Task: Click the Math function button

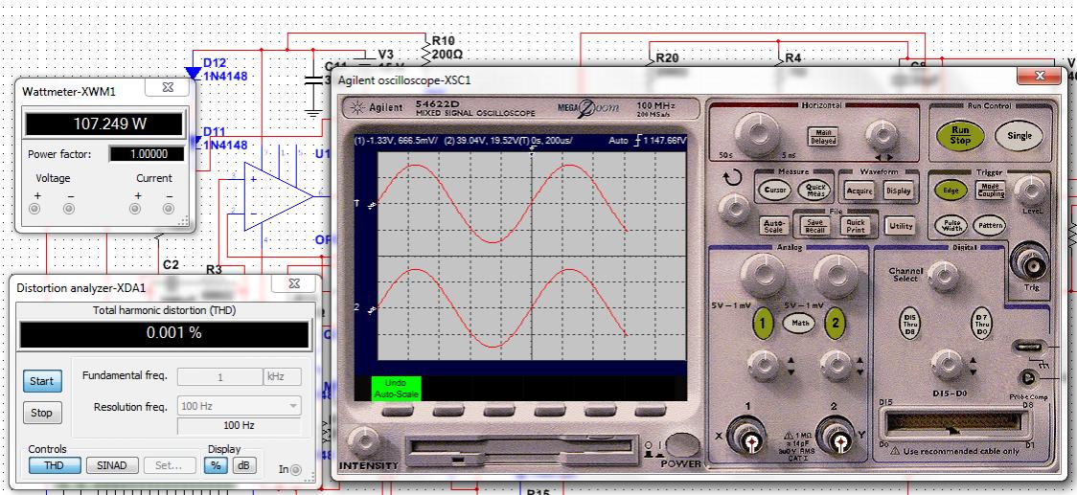Action: [x=799, y=322]
